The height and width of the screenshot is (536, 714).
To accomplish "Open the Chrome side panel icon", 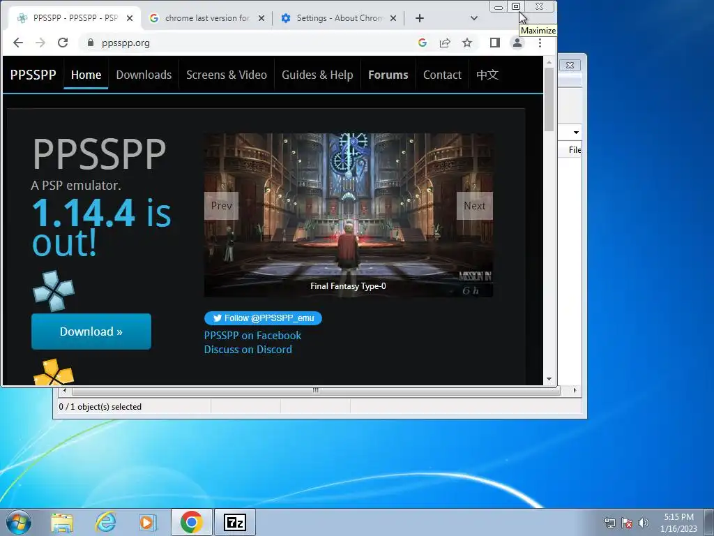I will coord(495,43).
